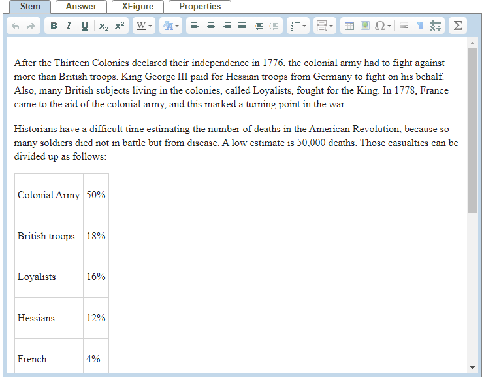
Task: Switch to the Answer tab
Action: pos(81,7)
